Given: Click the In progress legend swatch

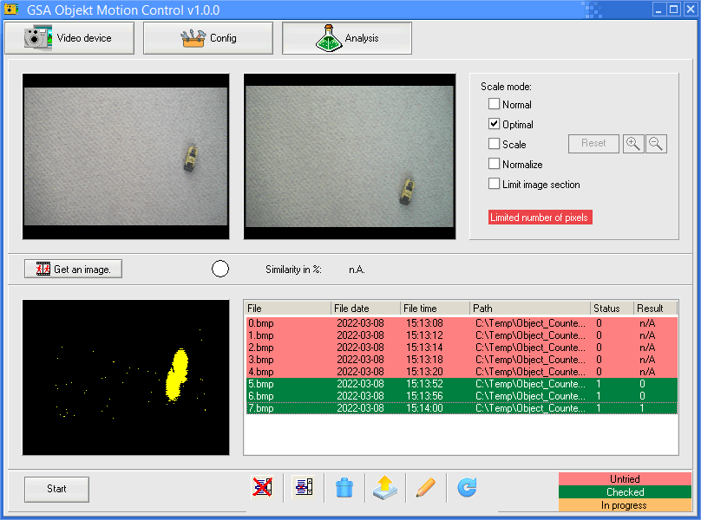Looking at the screenshot, I should (x=625, y=505).
